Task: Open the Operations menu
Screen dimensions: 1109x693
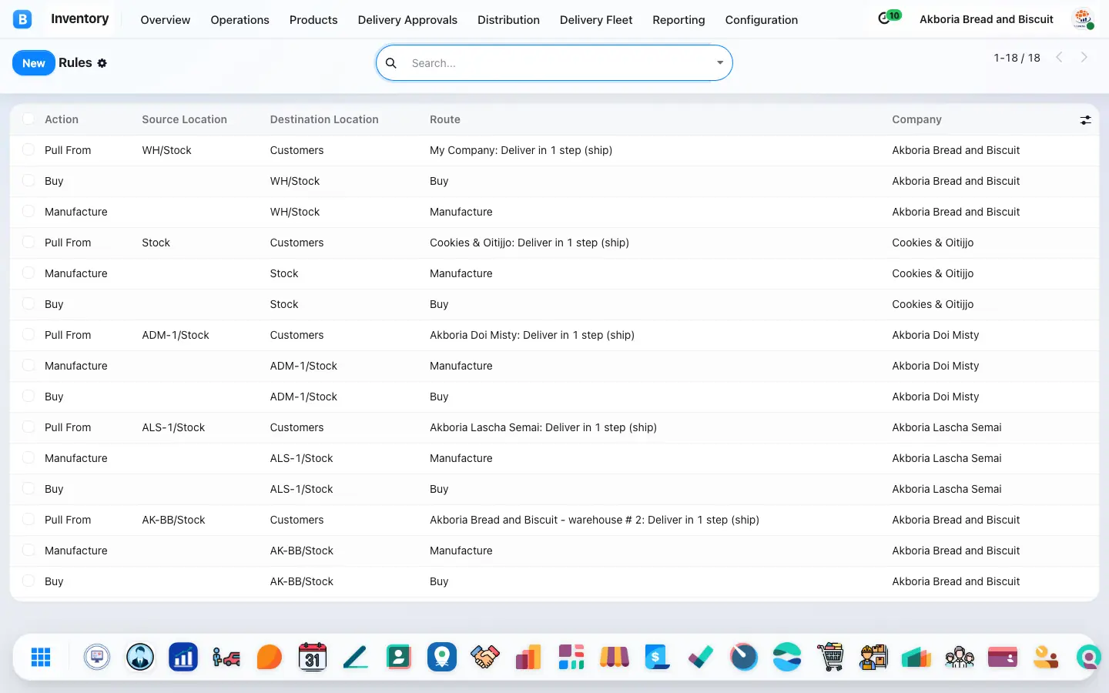Action: 240,20
